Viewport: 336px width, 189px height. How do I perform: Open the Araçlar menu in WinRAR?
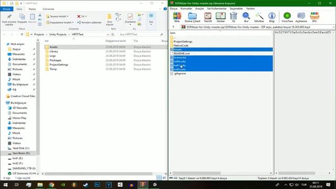pos(199,8)
